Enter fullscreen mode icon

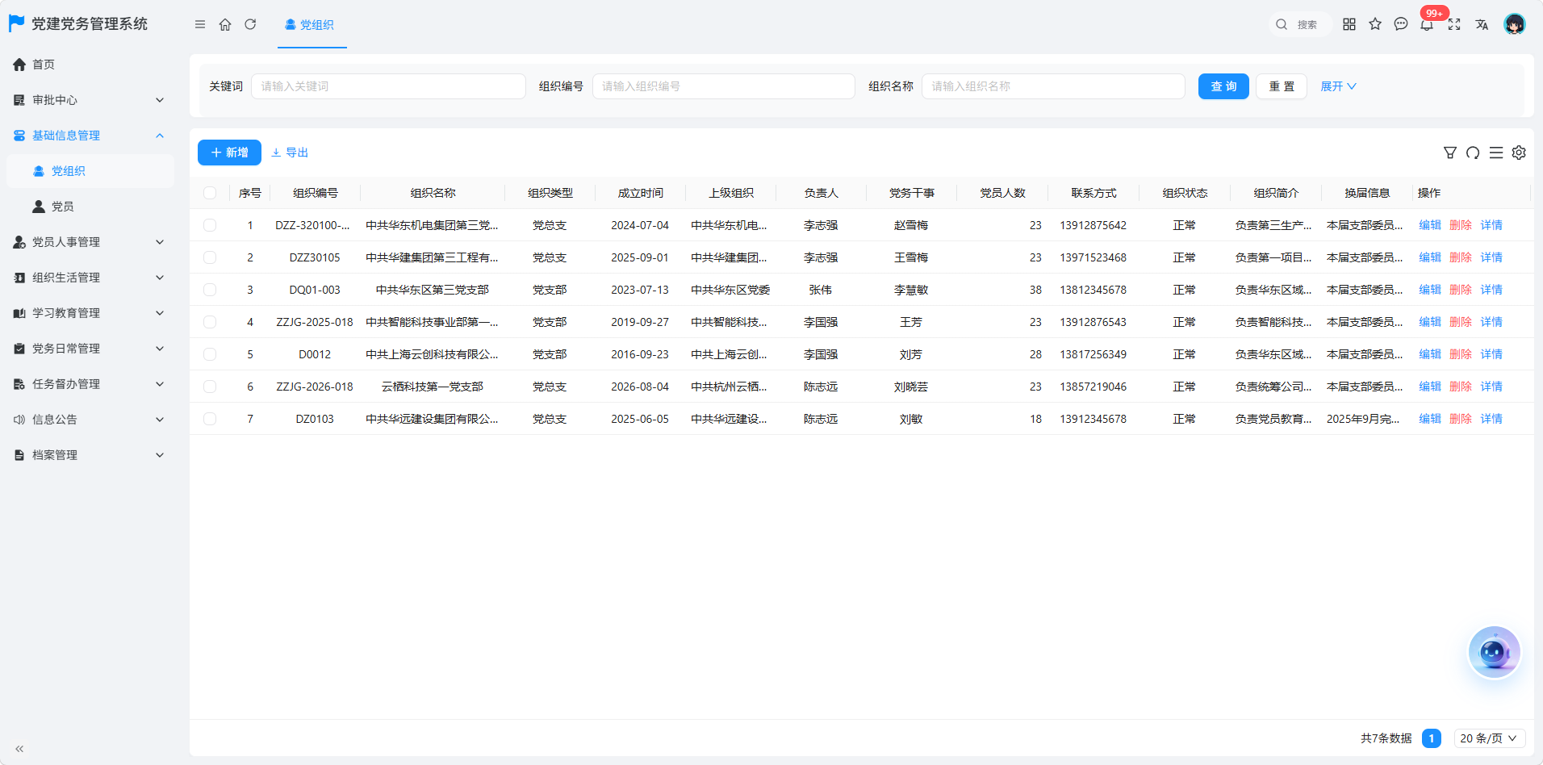coord(1454,24)
